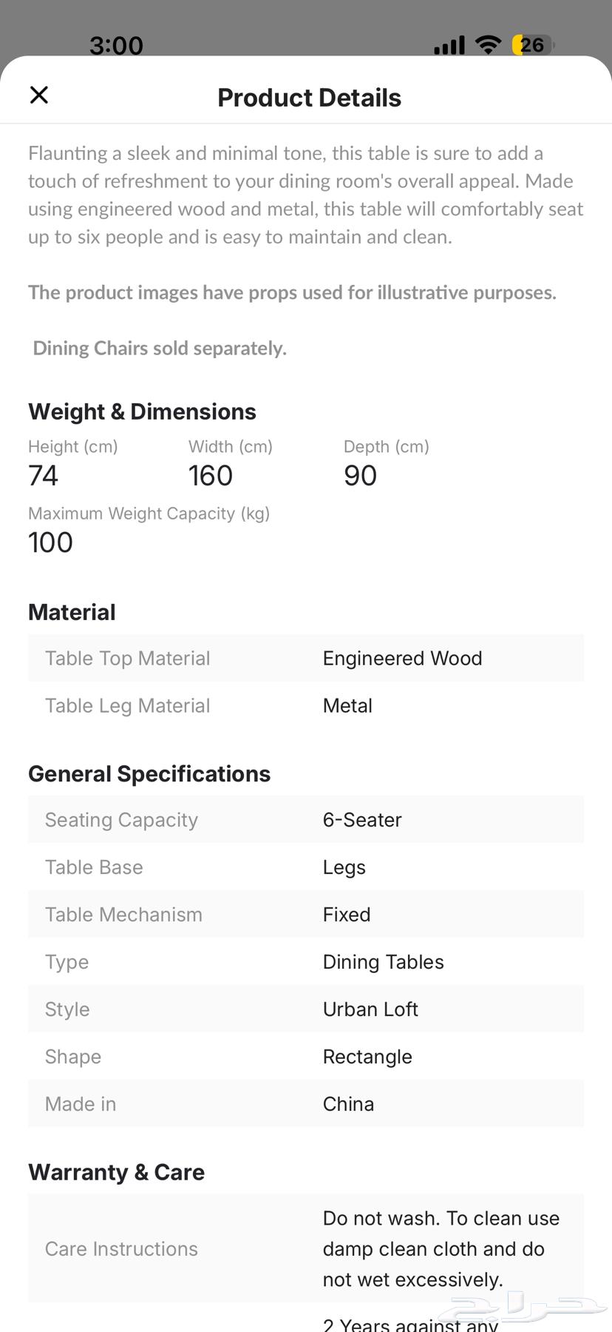Select the Table Base Legs entry
This screenshot has height=1332, width=612.
coord(306,867)
